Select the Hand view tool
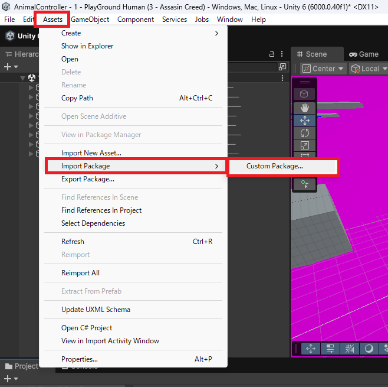Viewport: 388px width, 387px height. 304,108
